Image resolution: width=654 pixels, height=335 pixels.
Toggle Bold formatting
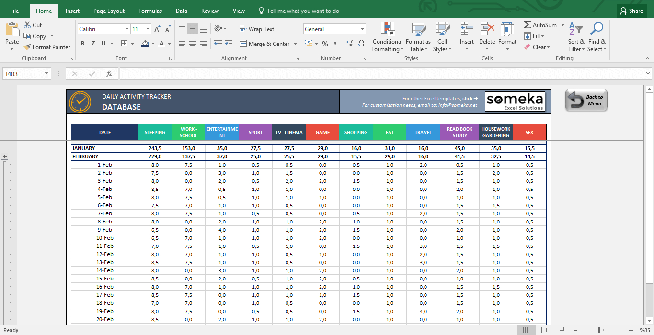(x=82, y=44)
